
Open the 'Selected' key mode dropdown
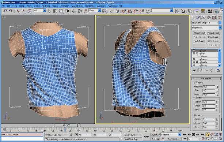(179, 135)
